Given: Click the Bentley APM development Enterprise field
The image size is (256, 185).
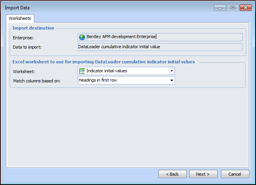Looking at the screenshot, I should pyautogui.click(x=163, y=37).
